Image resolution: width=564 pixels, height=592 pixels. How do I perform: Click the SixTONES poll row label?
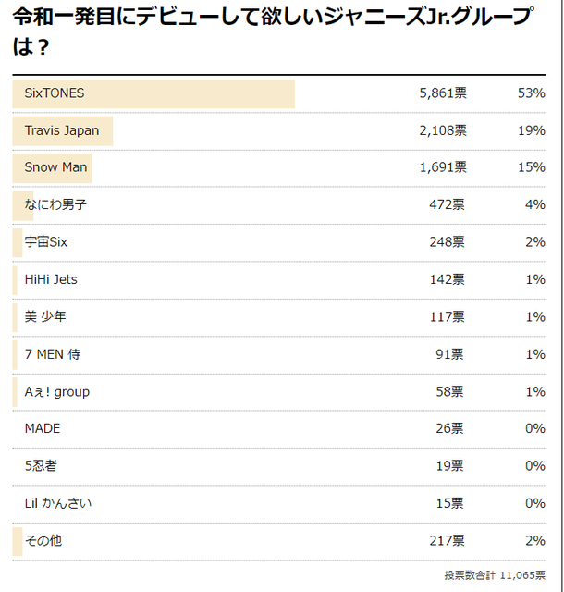tap(55, 93)
